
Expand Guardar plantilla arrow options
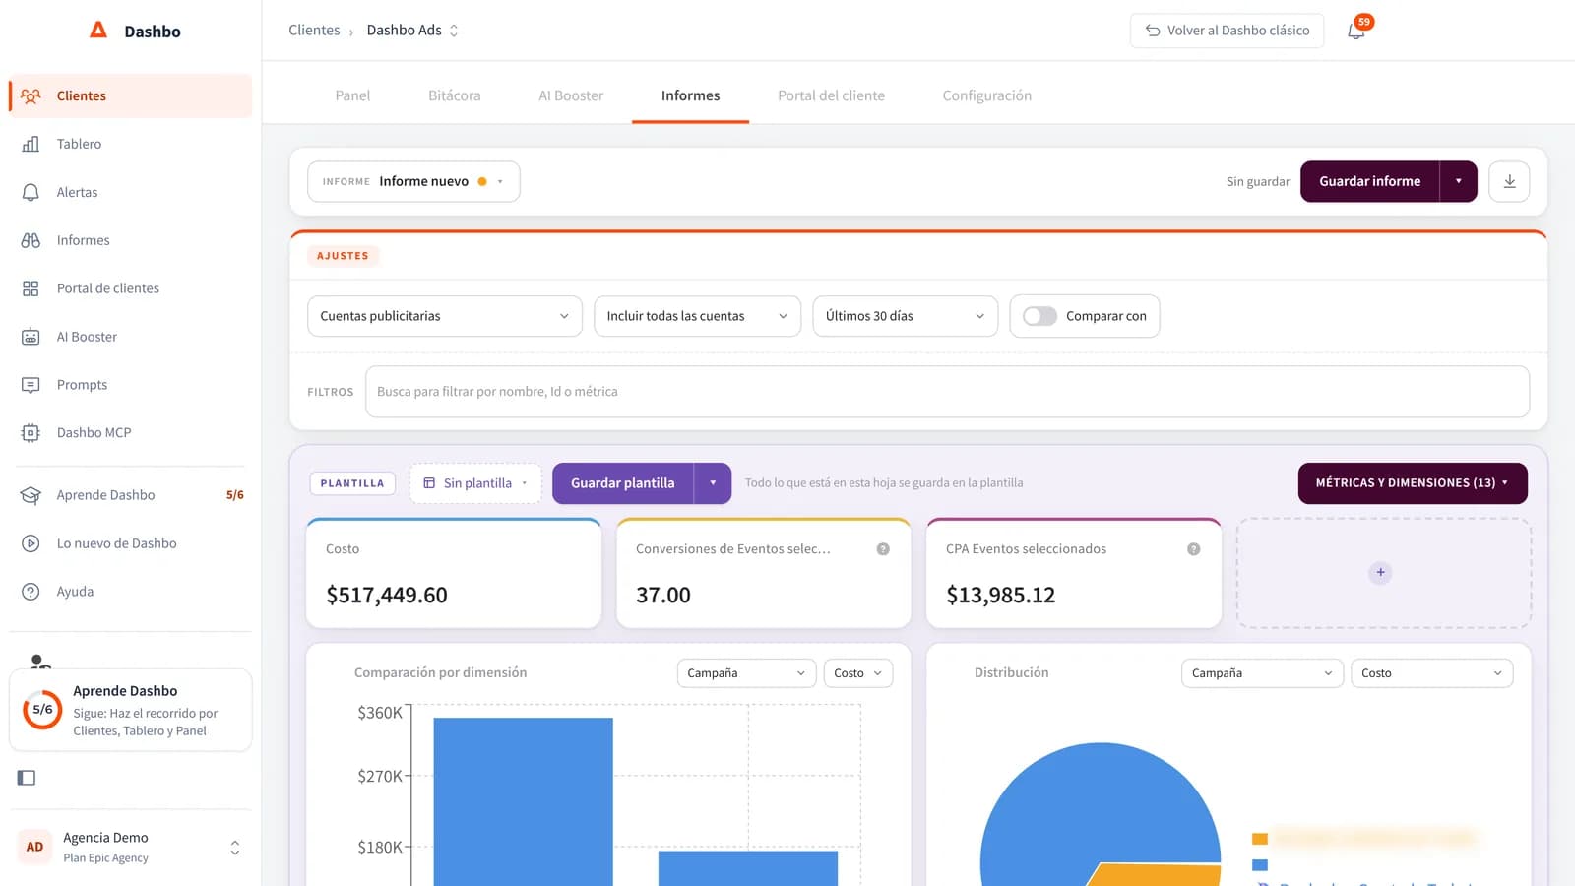point(713,483)
